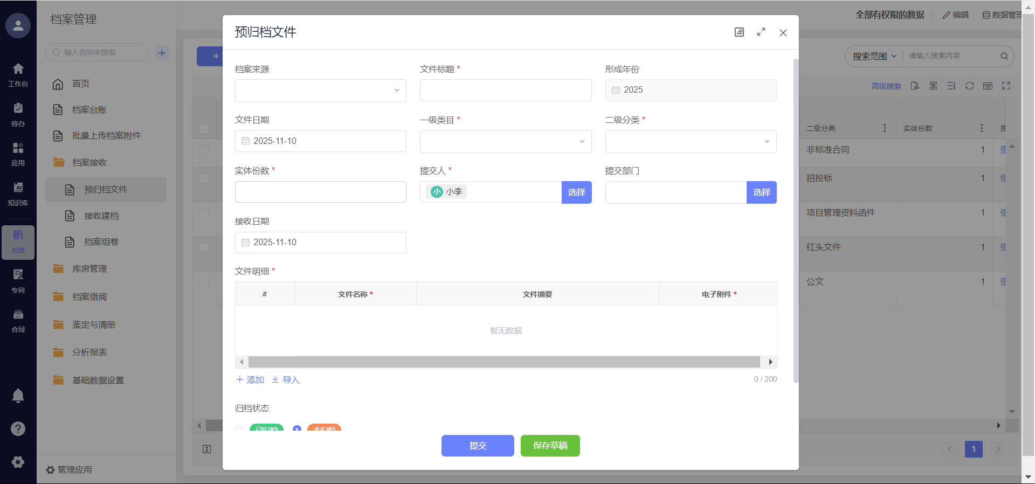Screen dimensions: 1035x484
Task: Open the 一级类目 dropdown
Action: tap(505, 141)
